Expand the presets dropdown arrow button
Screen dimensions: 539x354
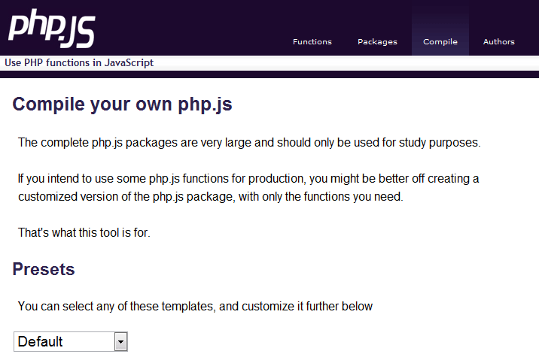[x=120, y=342]
